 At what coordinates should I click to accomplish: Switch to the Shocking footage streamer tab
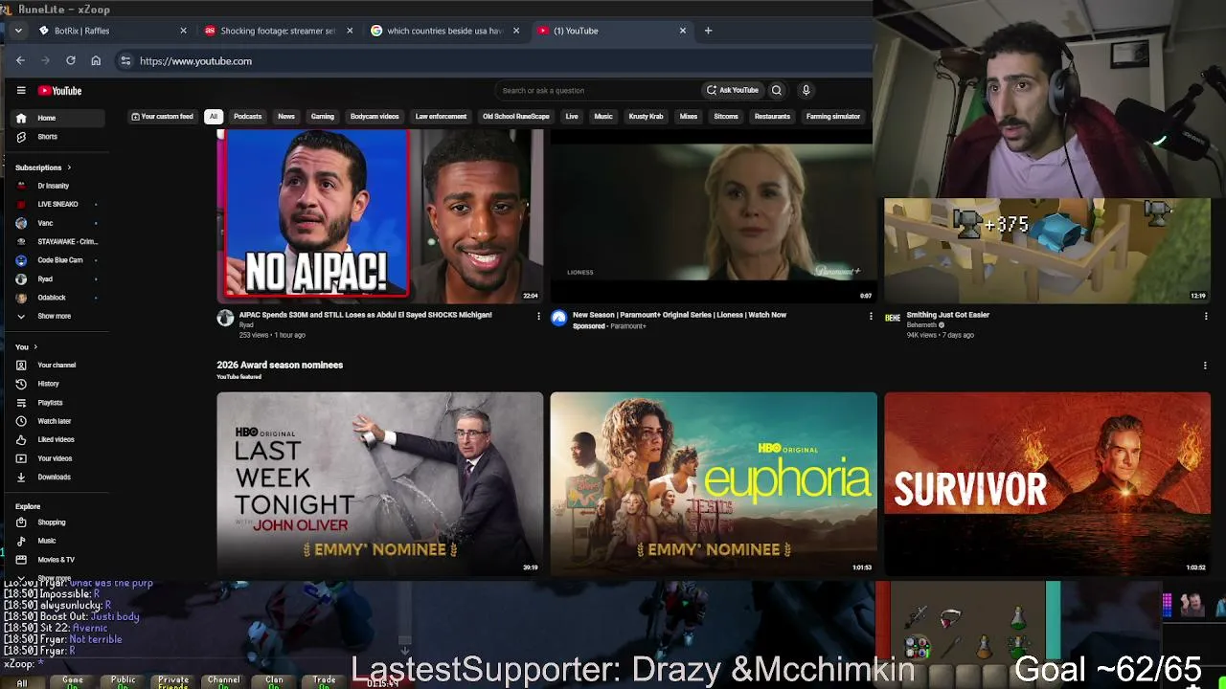coord(278,31)
